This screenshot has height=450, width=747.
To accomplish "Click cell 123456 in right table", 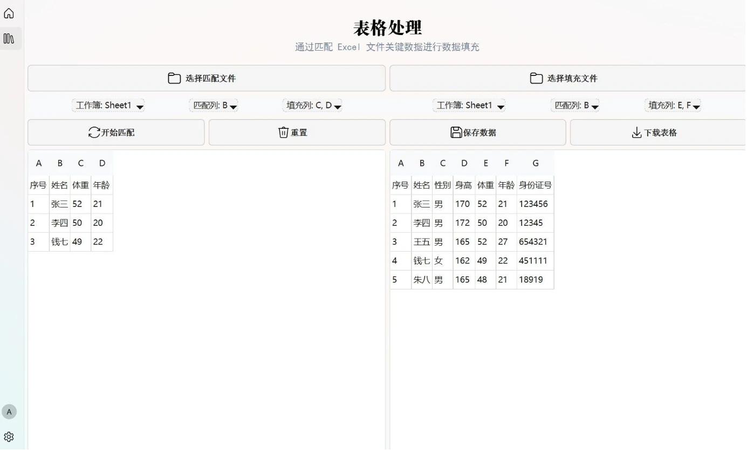I will [x=535, y=204].
